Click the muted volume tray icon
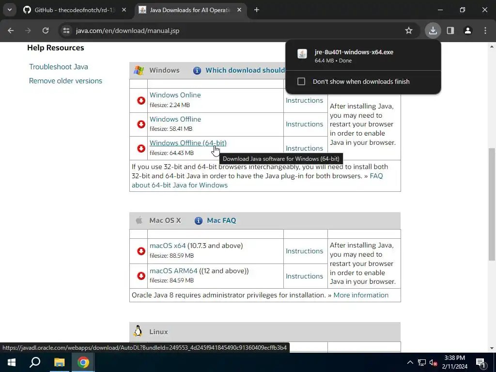The image size is (496, 372). point(434,363)
